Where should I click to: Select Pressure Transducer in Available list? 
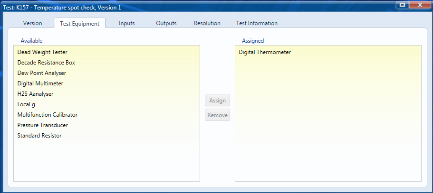(106, 125)
